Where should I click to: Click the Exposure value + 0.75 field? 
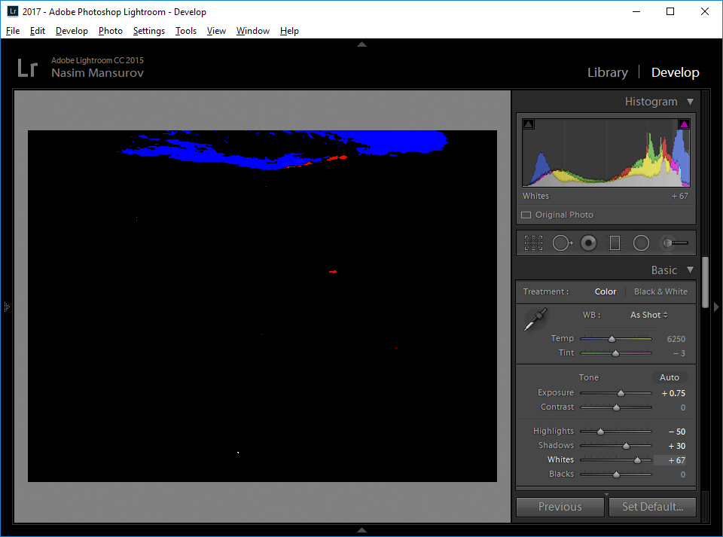coord(673,393)
